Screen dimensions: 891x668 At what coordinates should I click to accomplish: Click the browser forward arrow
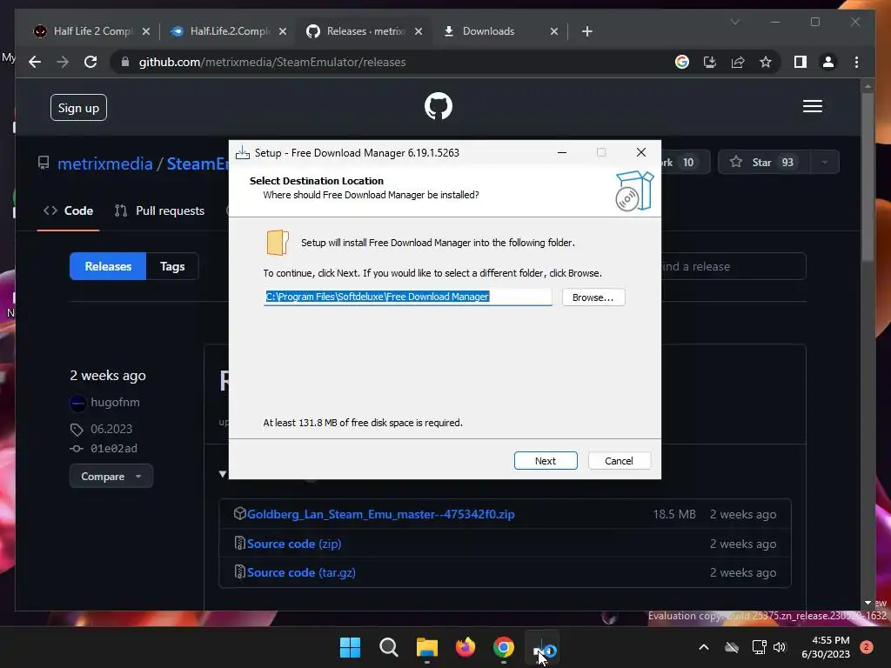coord(63,62)
